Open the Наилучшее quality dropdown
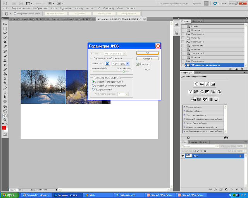Image resolution: width=248 pixels, height=198 pixels. point(121,63)
